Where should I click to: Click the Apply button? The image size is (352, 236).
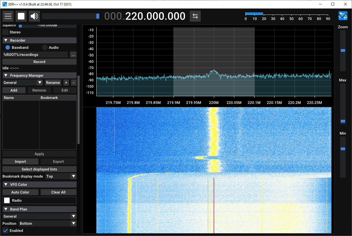pyautogui.click(x=40, y=154)
